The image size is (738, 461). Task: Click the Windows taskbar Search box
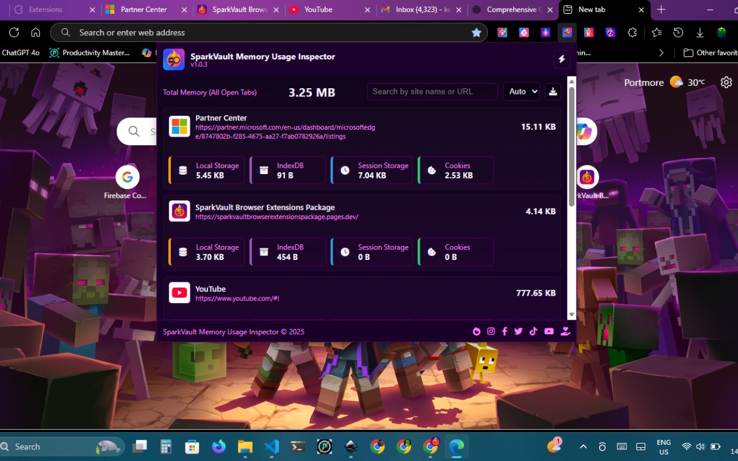62,447
